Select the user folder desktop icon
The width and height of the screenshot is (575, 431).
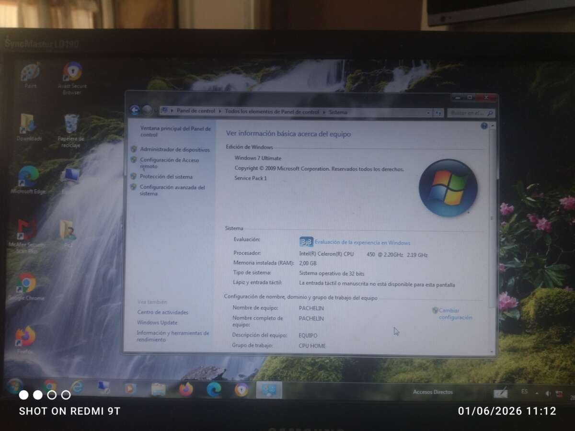68,234
